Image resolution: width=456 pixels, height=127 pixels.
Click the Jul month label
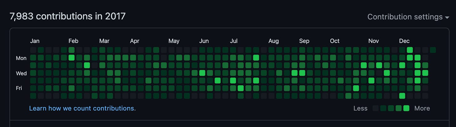(x=234, y=41)
